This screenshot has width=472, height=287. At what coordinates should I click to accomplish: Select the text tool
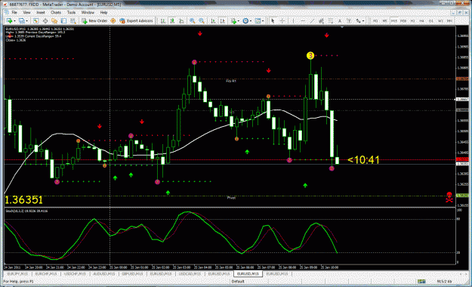[x=340, y=21]
